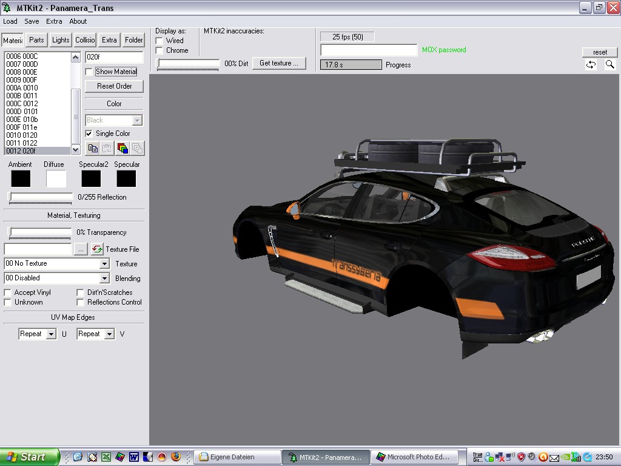Enable Wired display mode

159,41
